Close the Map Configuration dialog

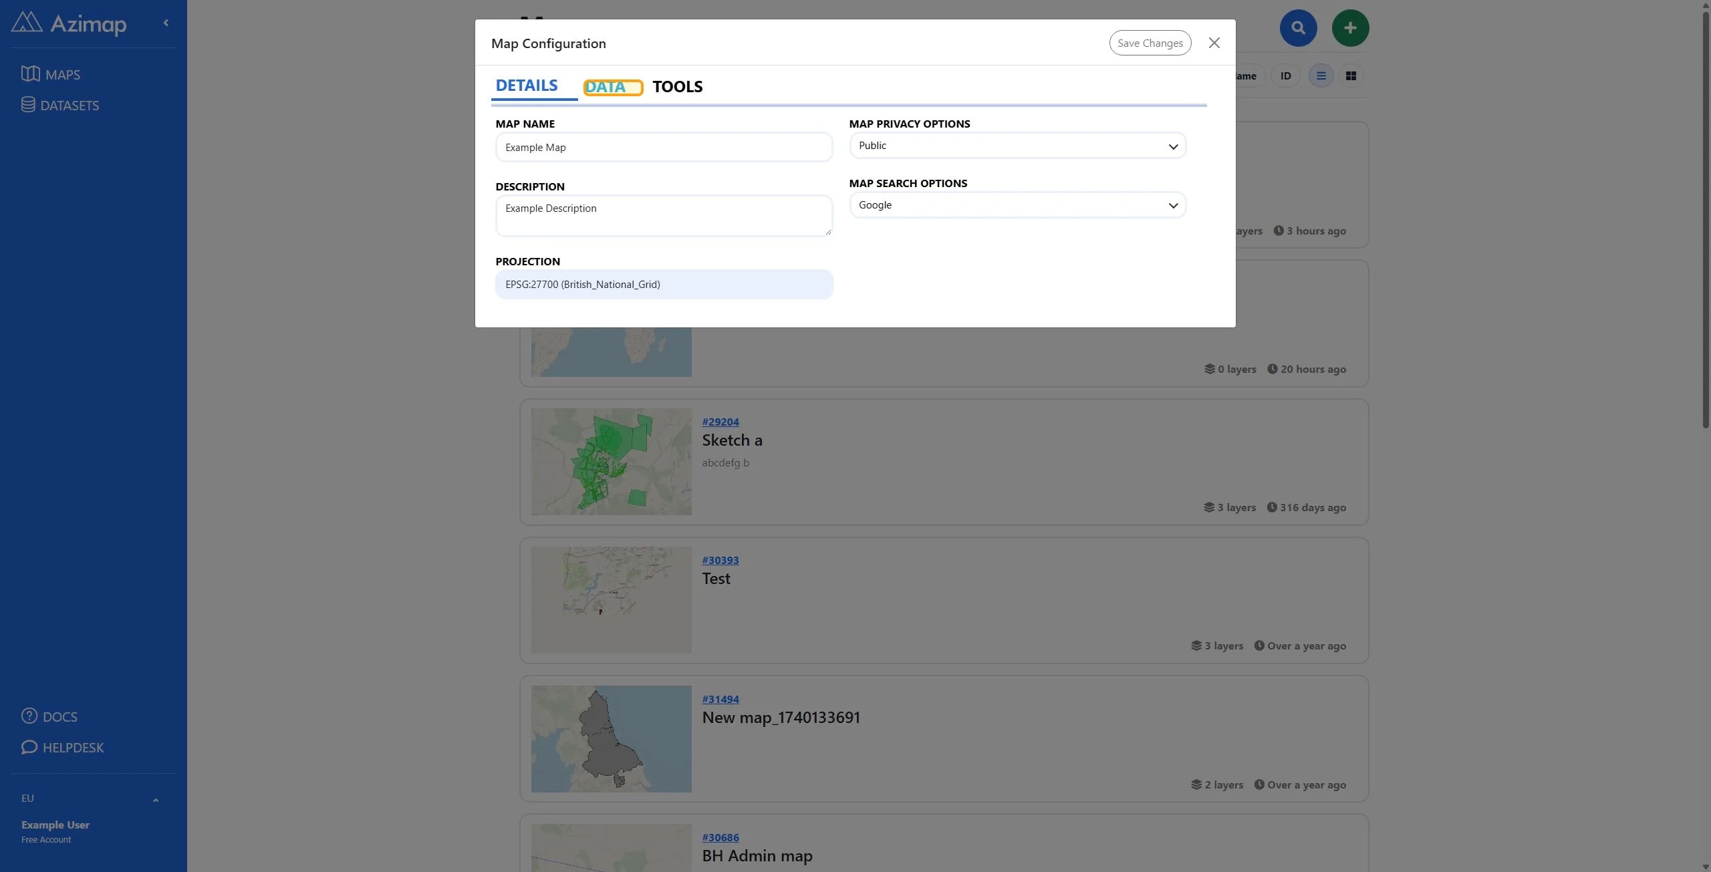pyautogui.click(x=1214, y=43)
